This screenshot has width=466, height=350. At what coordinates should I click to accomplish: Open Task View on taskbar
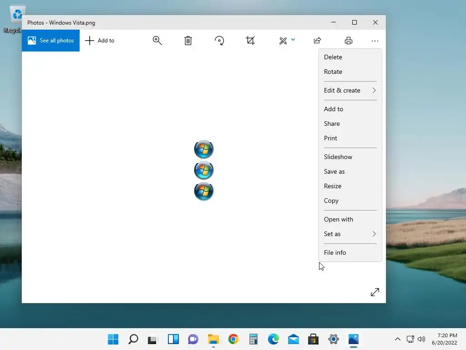[x=152, y=339]
